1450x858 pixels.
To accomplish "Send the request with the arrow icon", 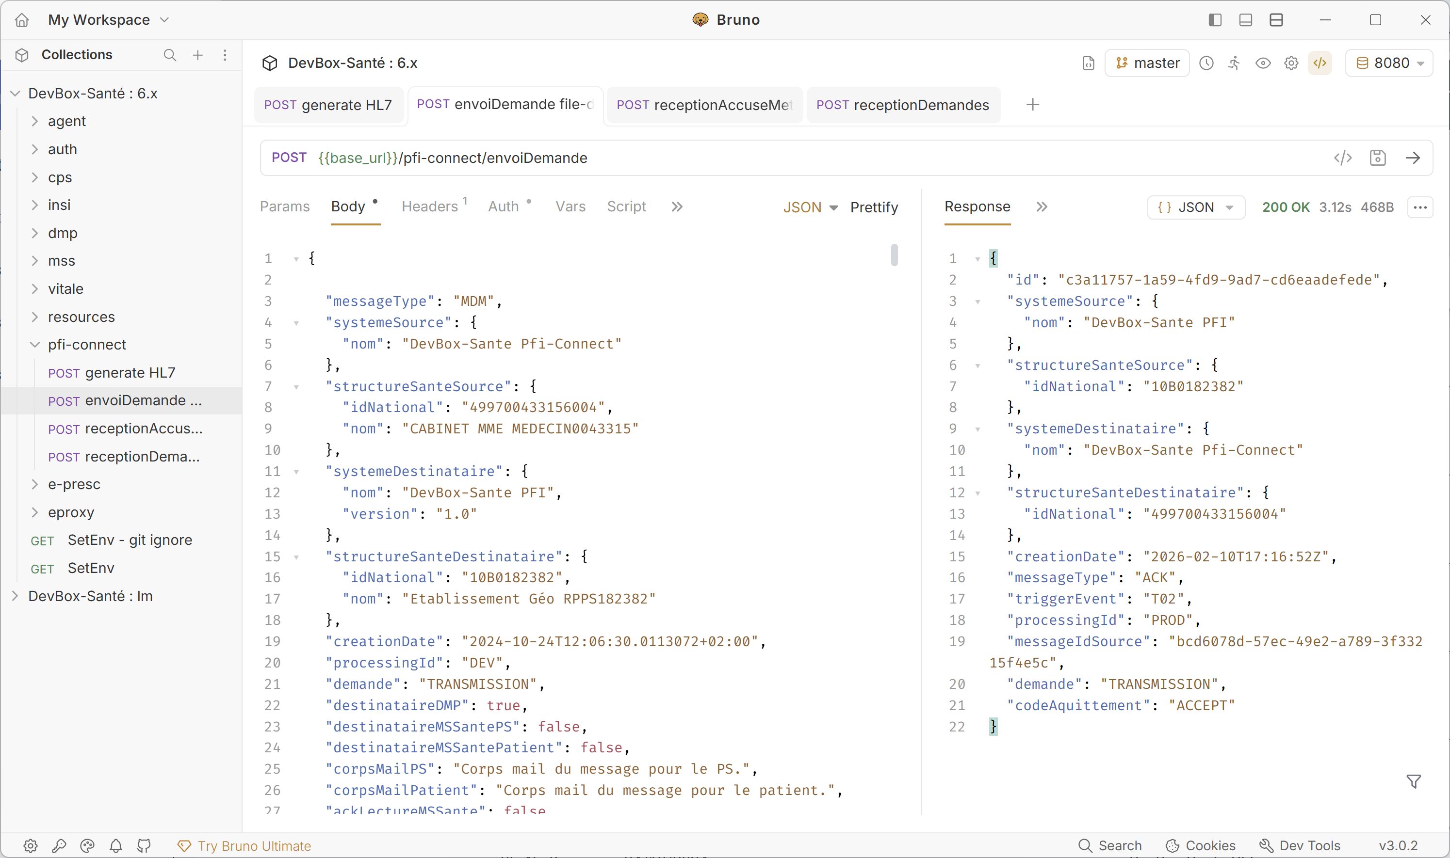I will [x=1412, y=158].
